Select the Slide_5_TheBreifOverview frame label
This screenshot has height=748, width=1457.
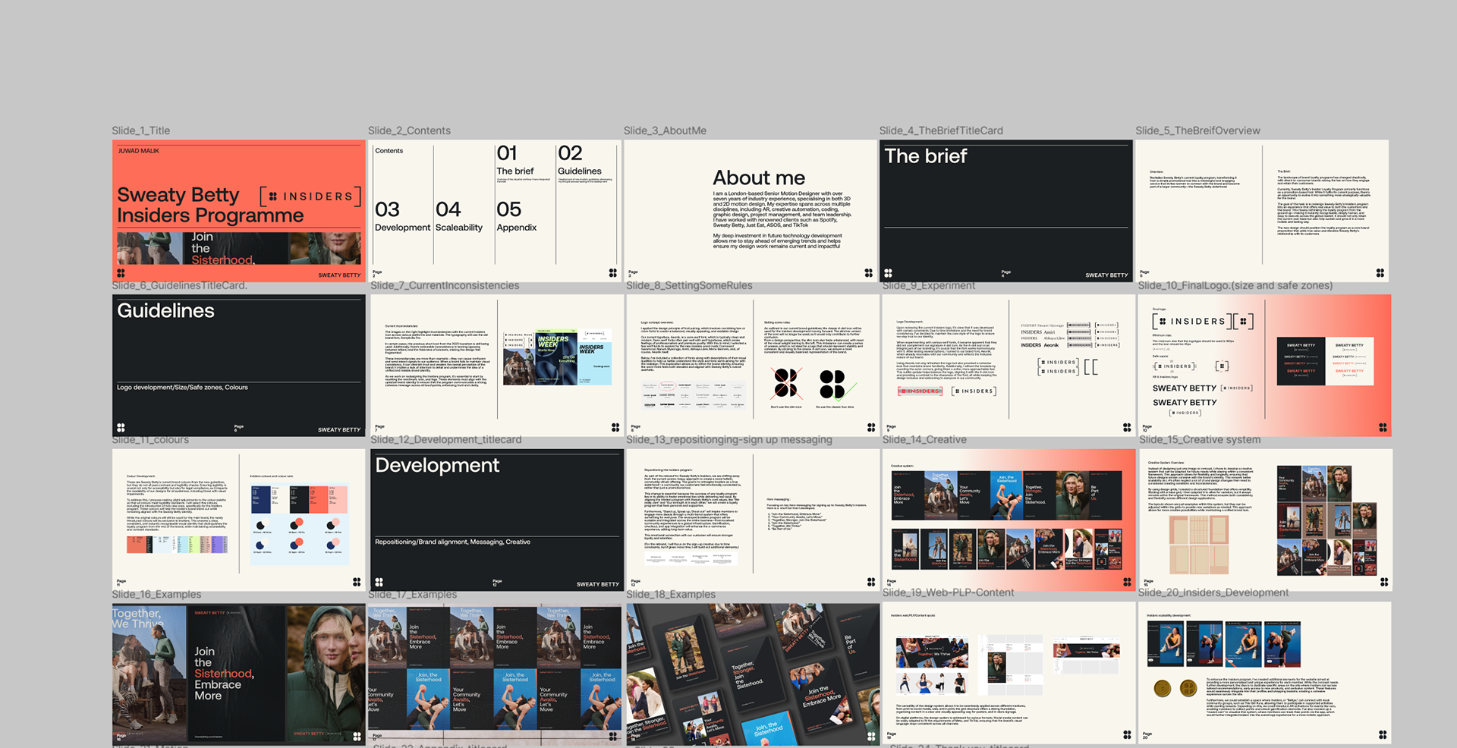[x=1197, y=130]
